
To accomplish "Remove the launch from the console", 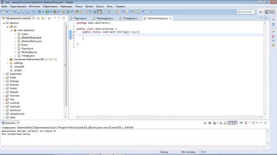I will pos(209,123).
